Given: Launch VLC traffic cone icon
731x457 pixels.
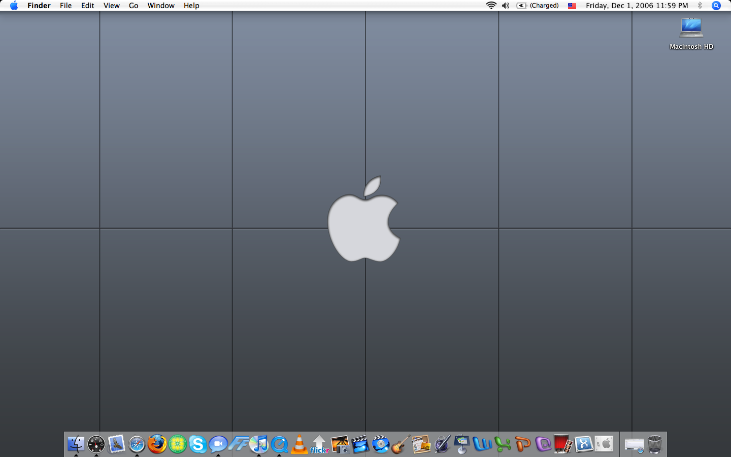Looking at the screenshot, I should [300, 444].
